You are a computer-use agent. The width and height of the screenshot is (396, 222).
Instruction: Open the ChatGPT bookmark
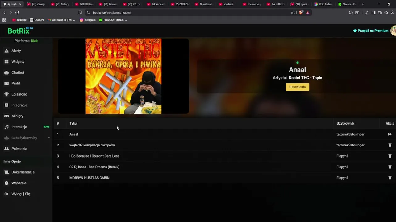37,20
